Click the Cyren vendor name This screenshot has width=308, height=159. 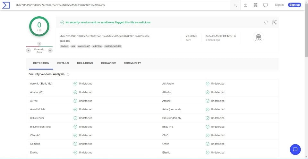point(166,144)
